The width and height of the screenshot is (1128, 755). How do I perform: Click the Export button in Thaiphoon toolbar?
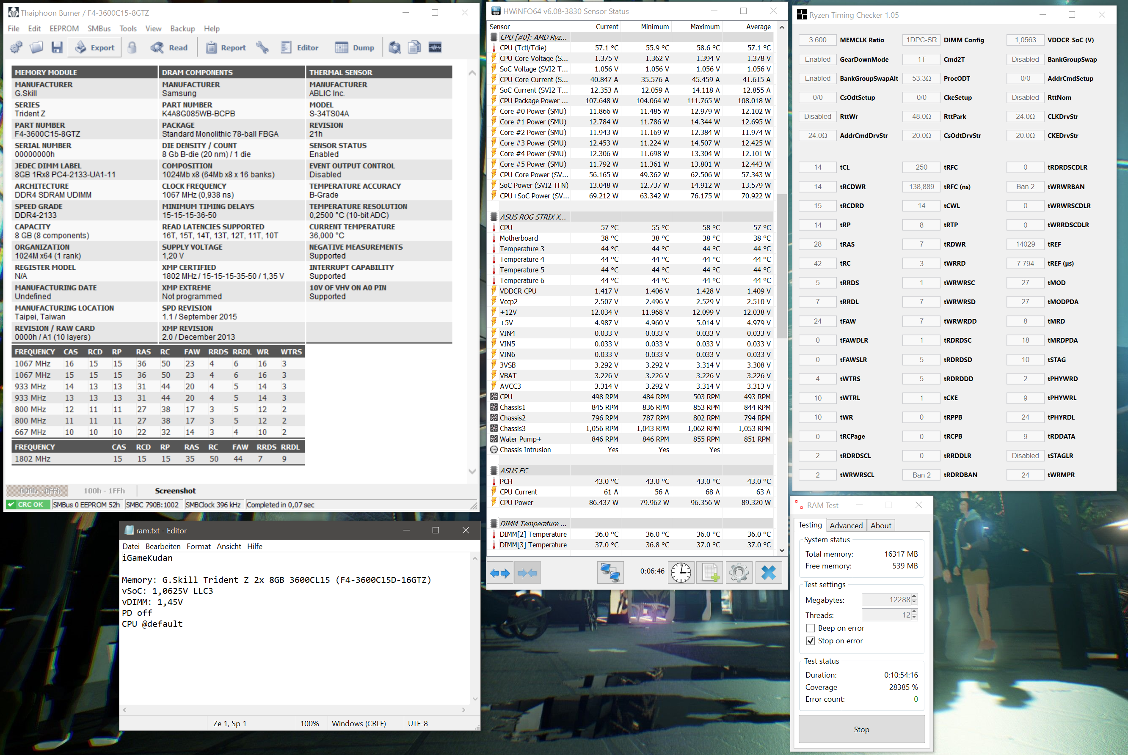[95, 48]
